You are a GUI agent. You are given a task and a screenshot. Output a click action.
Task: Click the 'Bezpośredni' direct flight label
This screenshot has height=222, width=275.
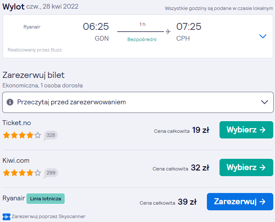tap(142, 39)
